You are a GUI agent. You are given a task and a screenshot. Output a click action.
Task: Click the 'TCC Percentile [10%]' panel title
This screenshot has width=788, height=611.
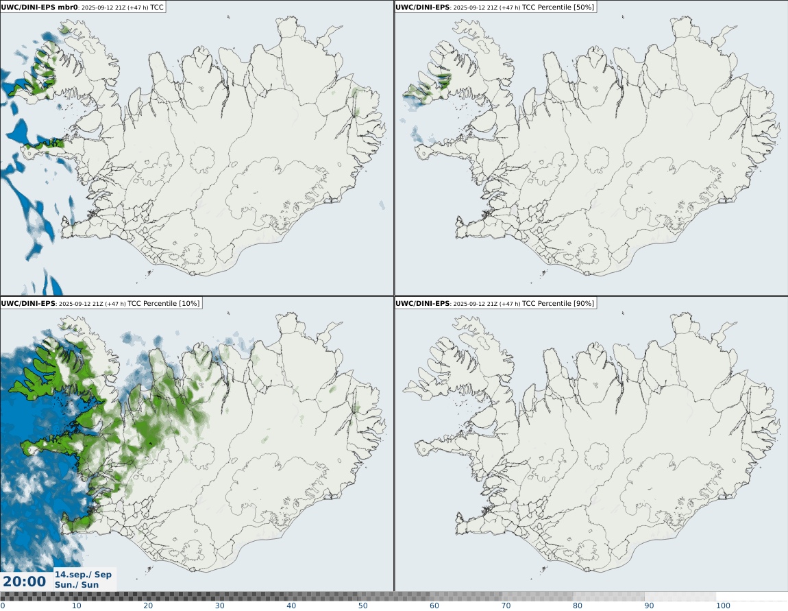(x=101, y=303)
